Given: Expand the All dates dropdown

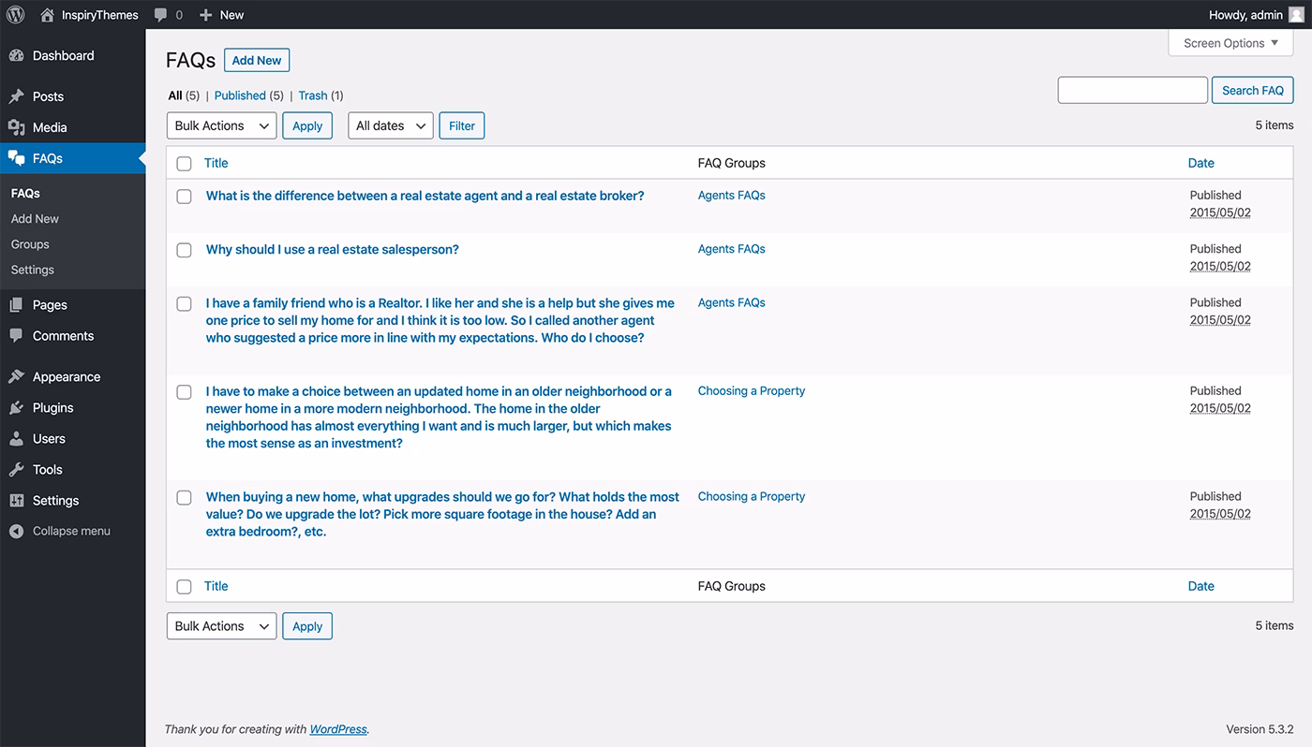Looking at the screenshot, I should tap(391, 125).
